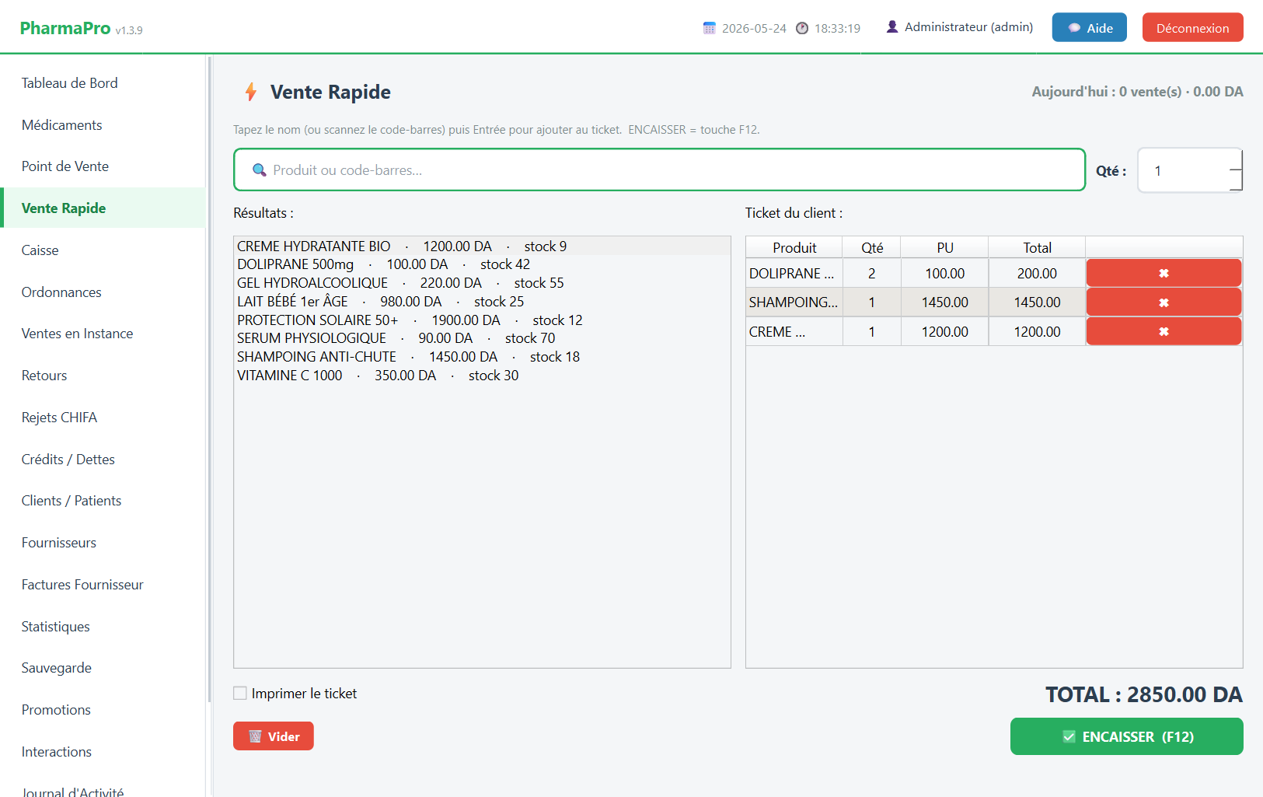Go to Factures Fournisseur
This screenshot has height=797, width=1263.
tap(103, 585)
